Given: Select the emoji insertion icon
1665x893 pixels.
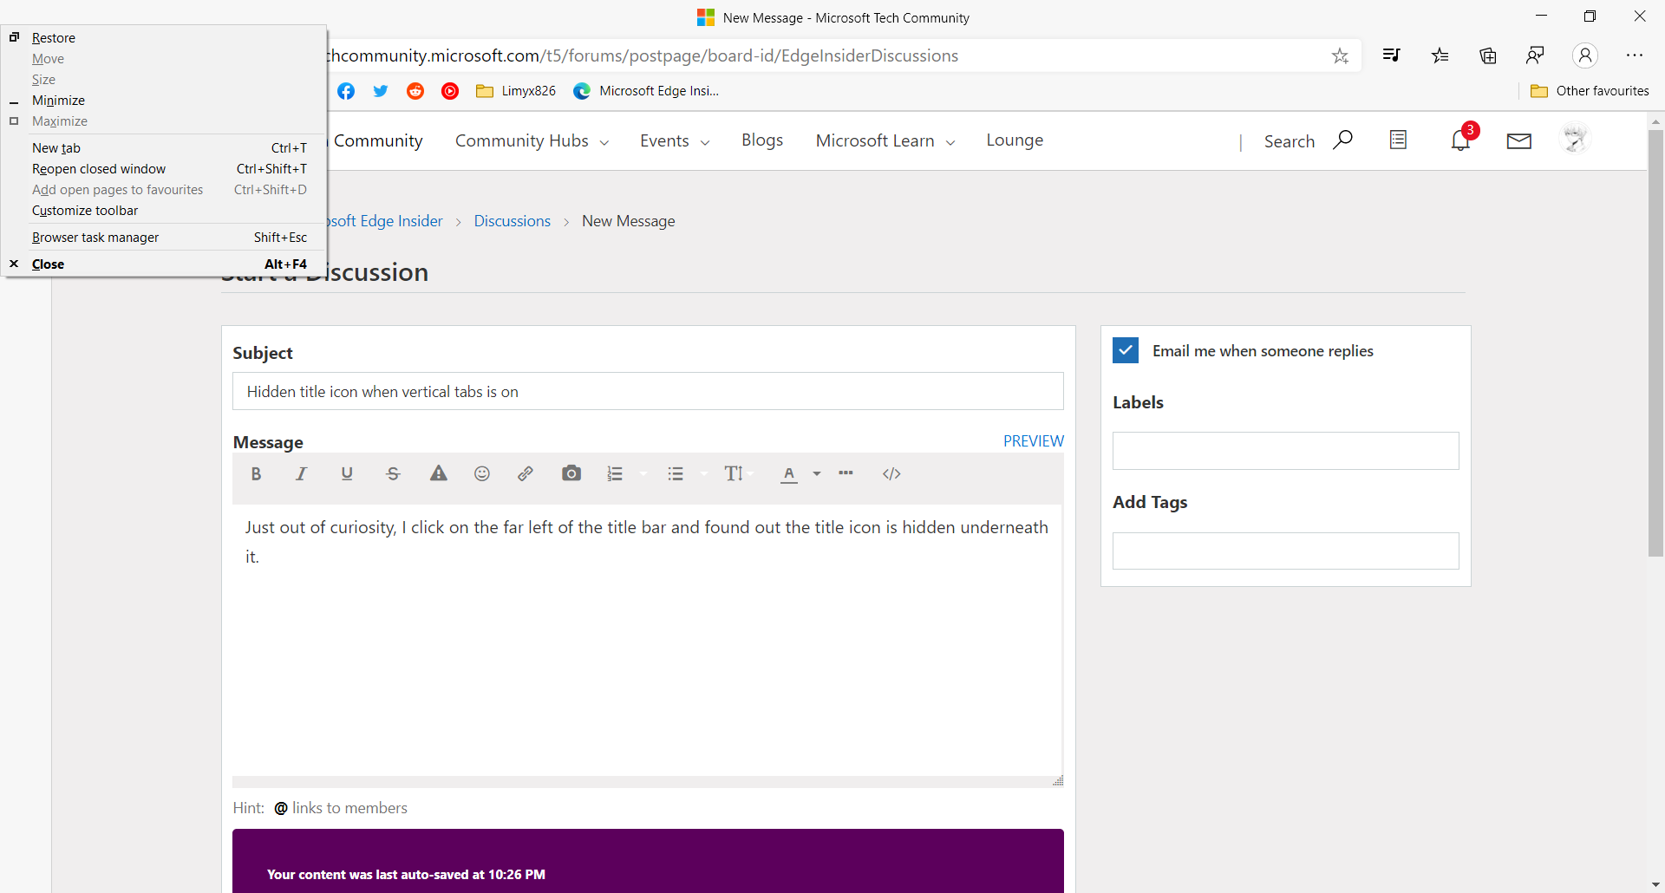Looking at the screenshot, I should click(481, 473).
